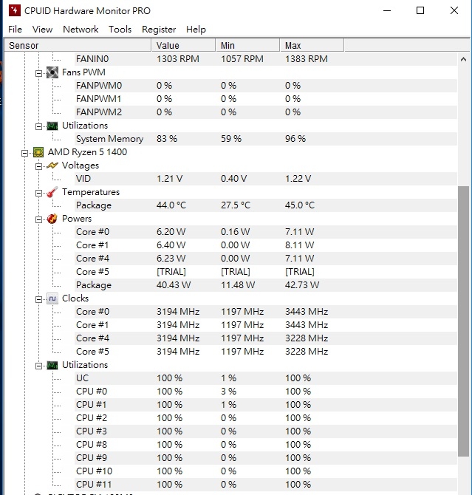Select the CPU #3 utilization row
472x495 pixels.
(265, 431)
